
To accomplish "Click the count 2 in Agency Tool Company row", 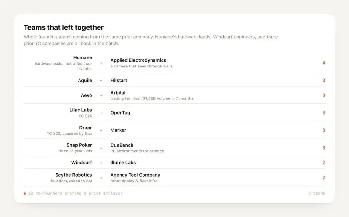I will [x=324, y=178].
